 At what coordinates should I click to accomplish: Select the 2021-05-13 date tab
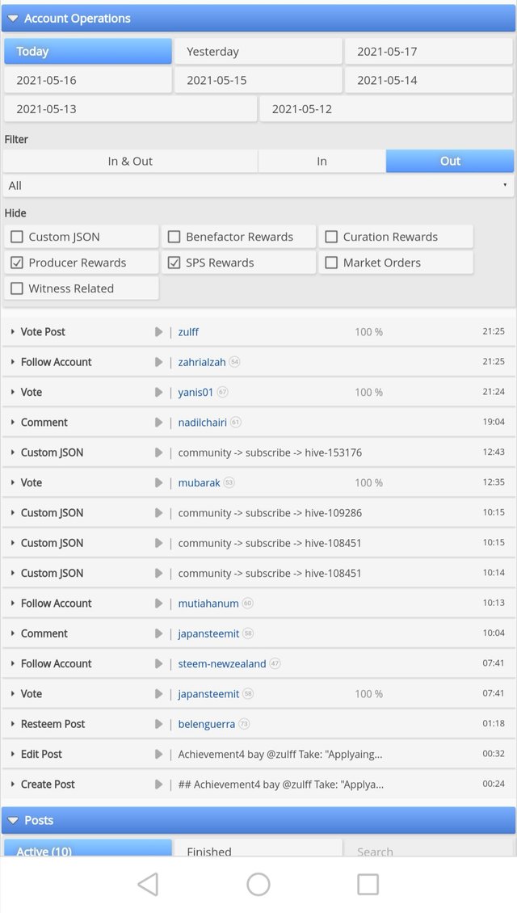tap(130, 109)
